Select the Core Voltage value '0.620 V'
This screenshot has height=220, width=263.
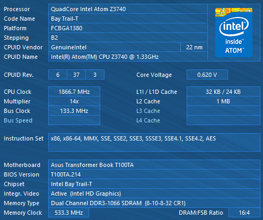pos(207,75)
